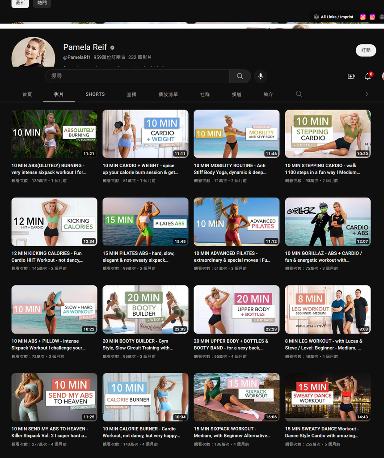Click the Pamela Reif channel name
Screen dimensions: 384x458
click(x=85, y=47)
